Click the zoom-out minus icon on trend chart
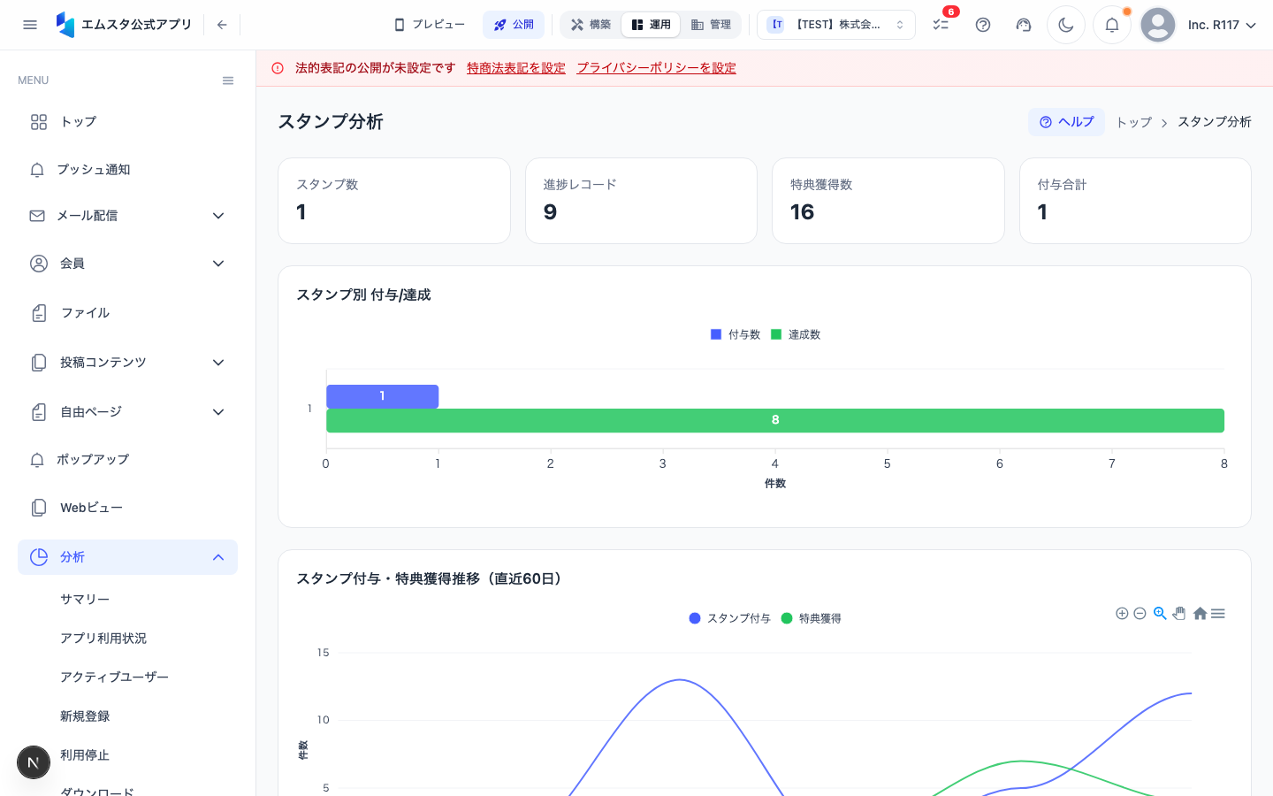The image size is (1273, 796). click(x=1140, y=613)
